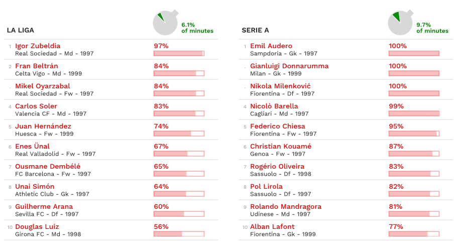Select Mikel Oyarzabal's name
Viewport: 459px width, 248px height.
coord(43,86)
